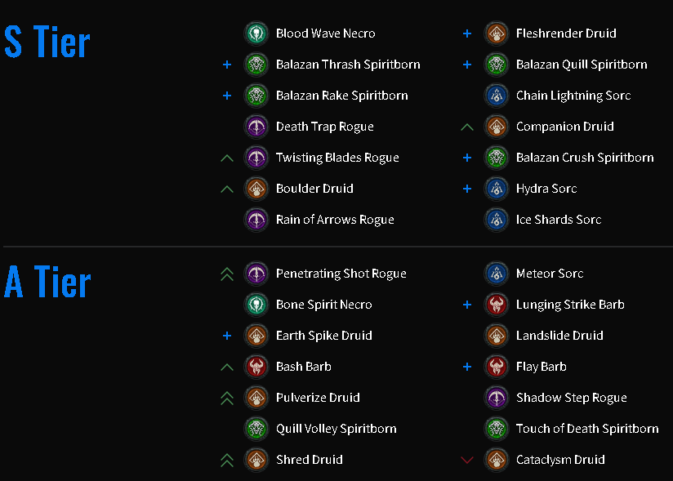Click the Chain Lightning Sorc class icon
This screenshot has width=673, height=481.
tap(497, 96)
